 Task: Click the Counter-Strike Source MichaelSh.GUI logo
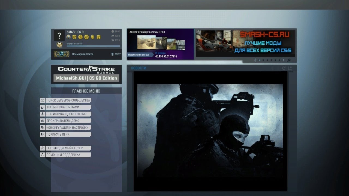[x=86, y=74]
